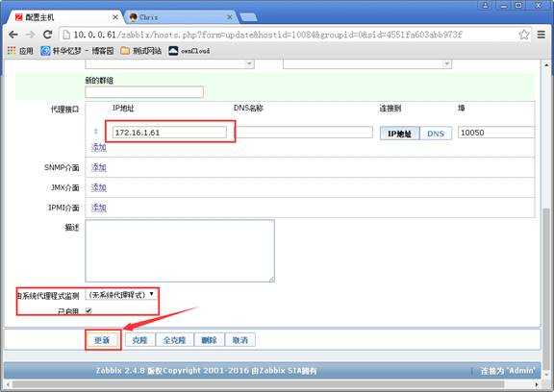Viewport: 554px width, 392px height.
Task: Click the 取消 button
Action: pos(239,340)
